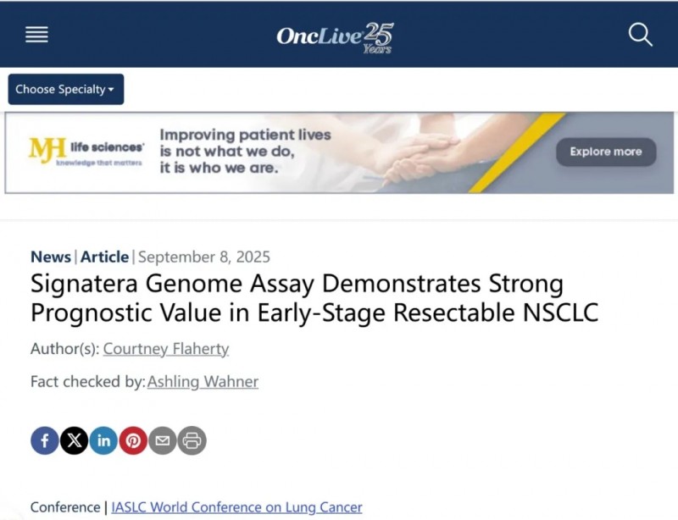Click the MJH life sciences logo

(x=86, y=152)
